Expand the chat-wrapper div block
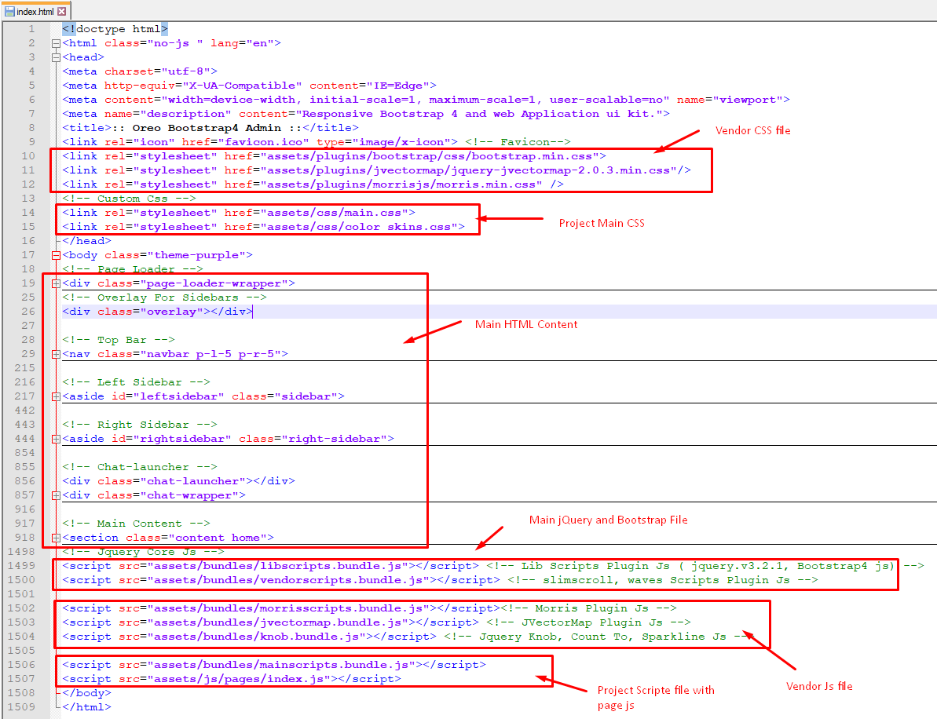This screenshot has width=937, height=719. tap(55, 495)
